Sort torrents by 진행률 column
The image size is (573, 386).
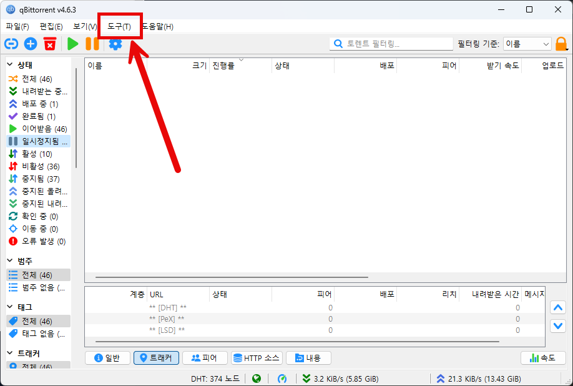click(240, 66)
